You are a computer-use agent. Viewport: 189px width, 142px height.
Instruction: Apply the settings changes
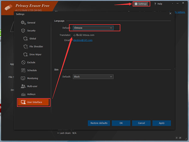[x=162, y=123]
